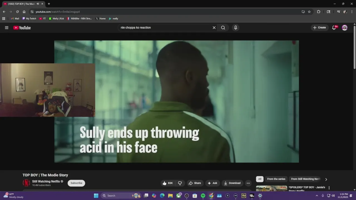356x200 pixels.
Task: Open the Chrome extensions puzzle icon
Action: (319, 12)
